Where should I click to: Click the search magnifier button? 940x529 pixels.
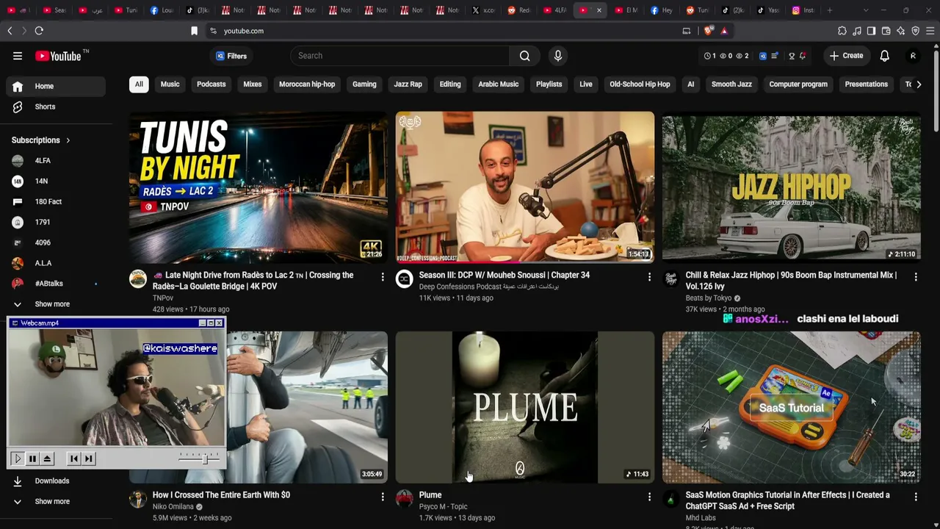(x=524, y=56)
